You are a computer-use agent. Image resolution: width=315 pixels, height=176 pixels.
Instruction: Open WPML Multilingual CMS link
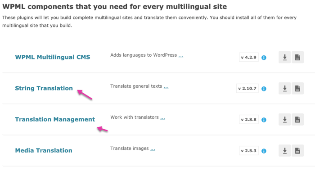tap(53, 57)
